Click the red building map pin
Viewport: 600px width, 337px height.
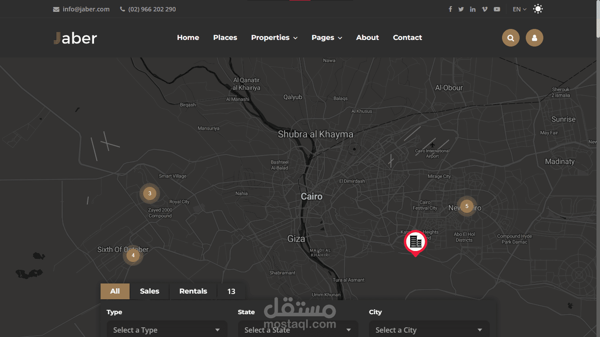tap(415, 243)
